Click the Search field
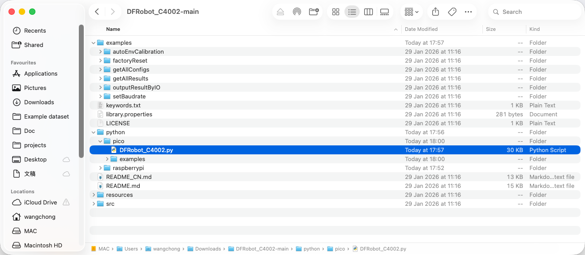 [534, 12]
